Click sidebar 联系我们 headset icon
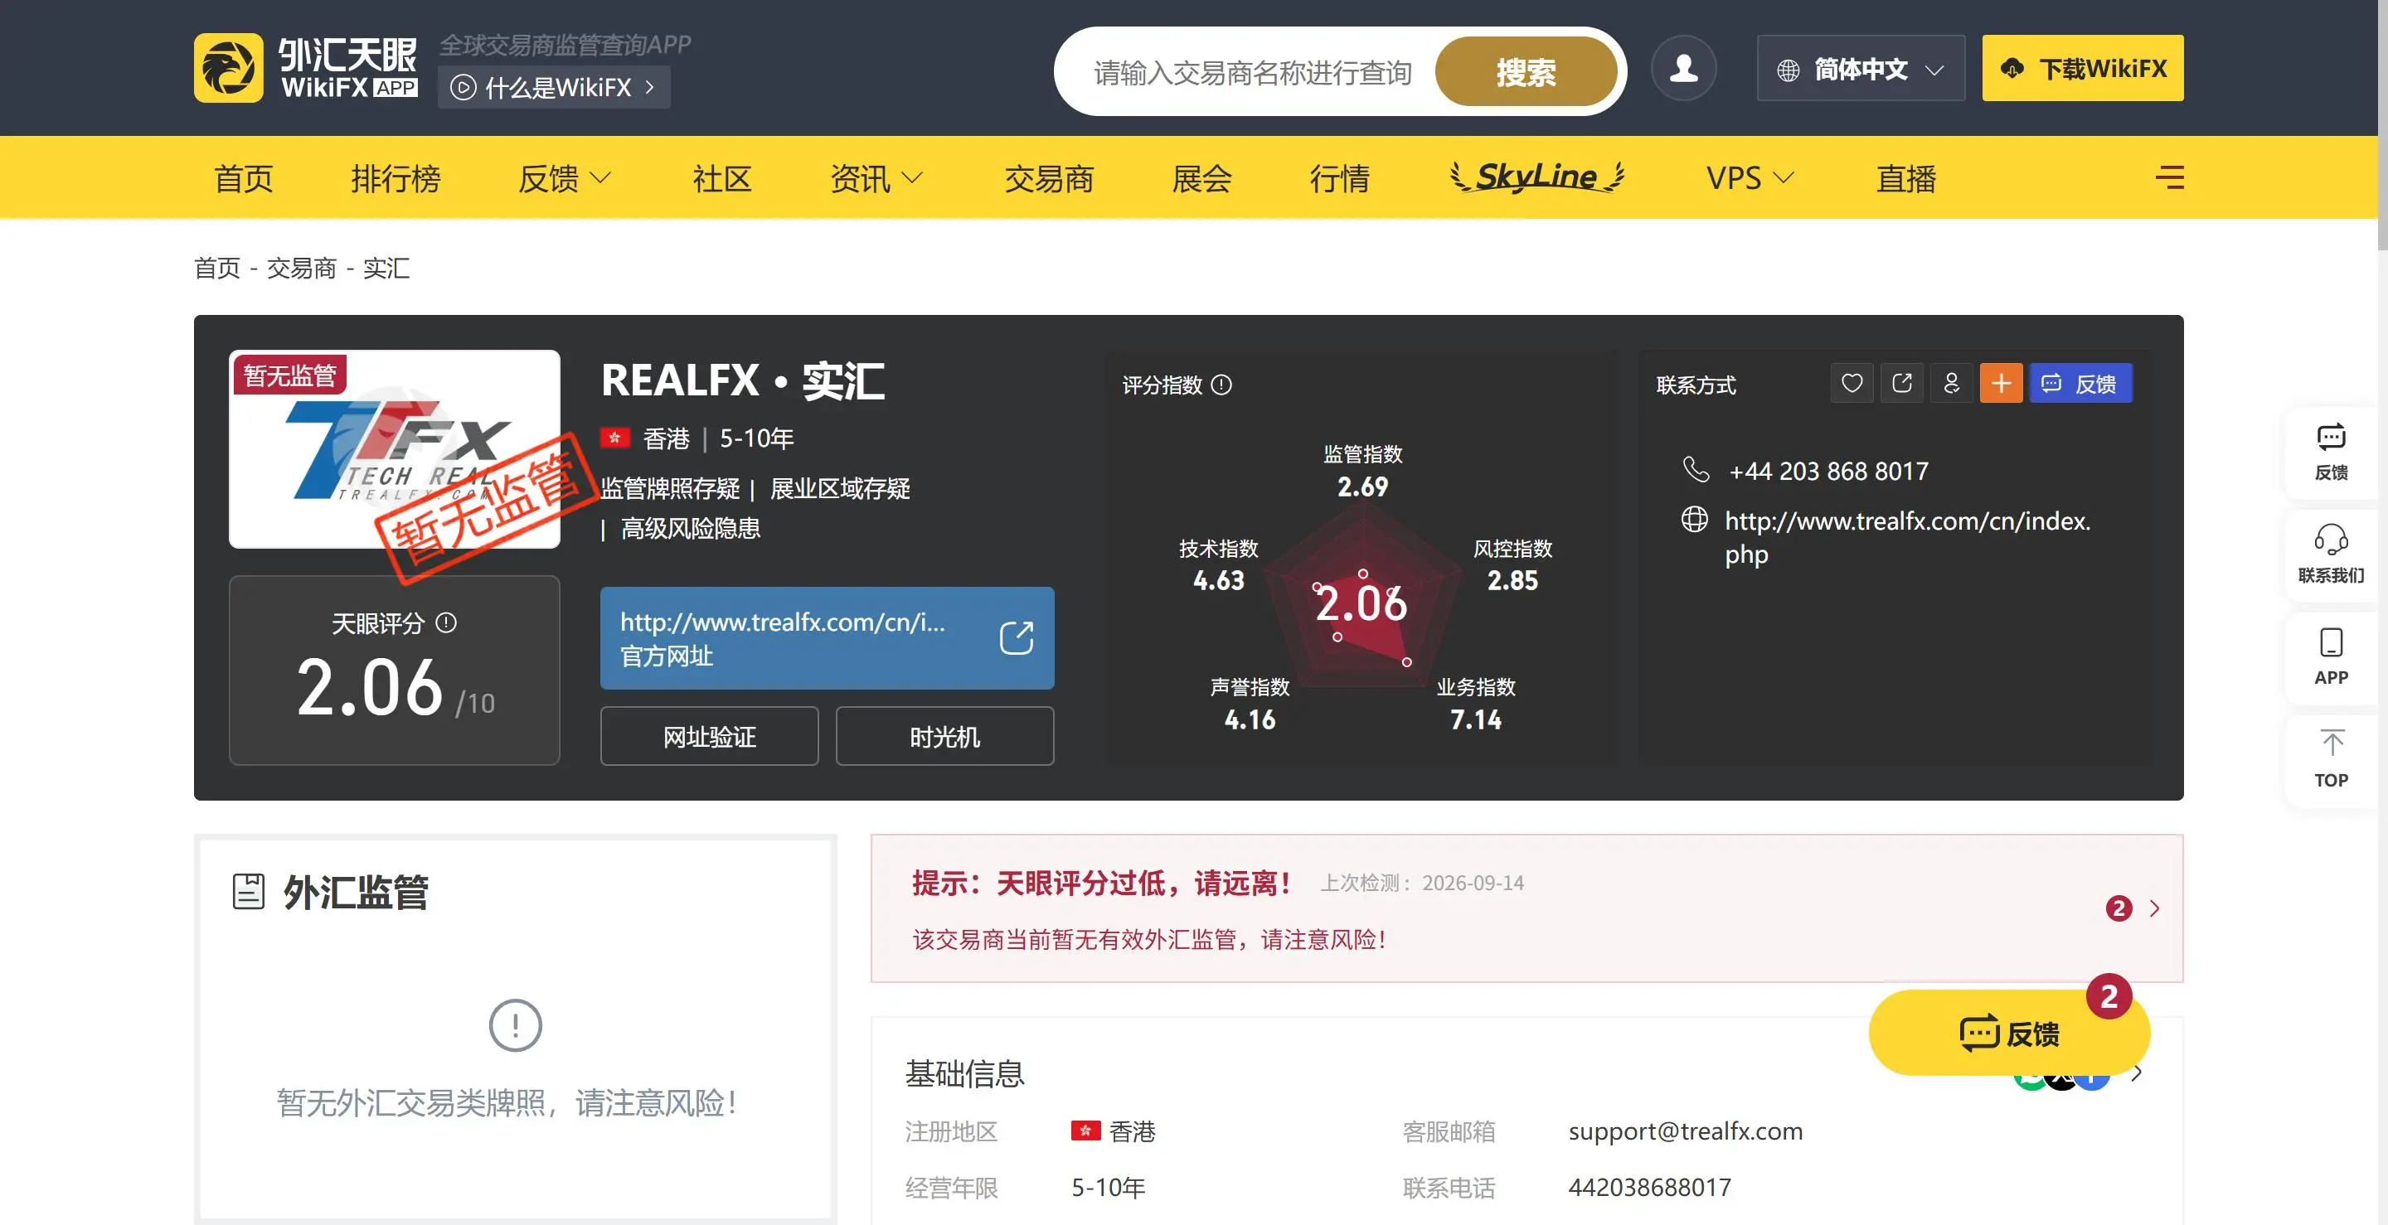The width and height of the screenshot is (2388, 1225). click(2331, 540)
